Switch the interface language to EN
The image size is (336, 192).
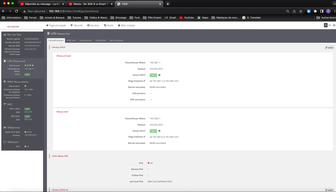(330, 25)
